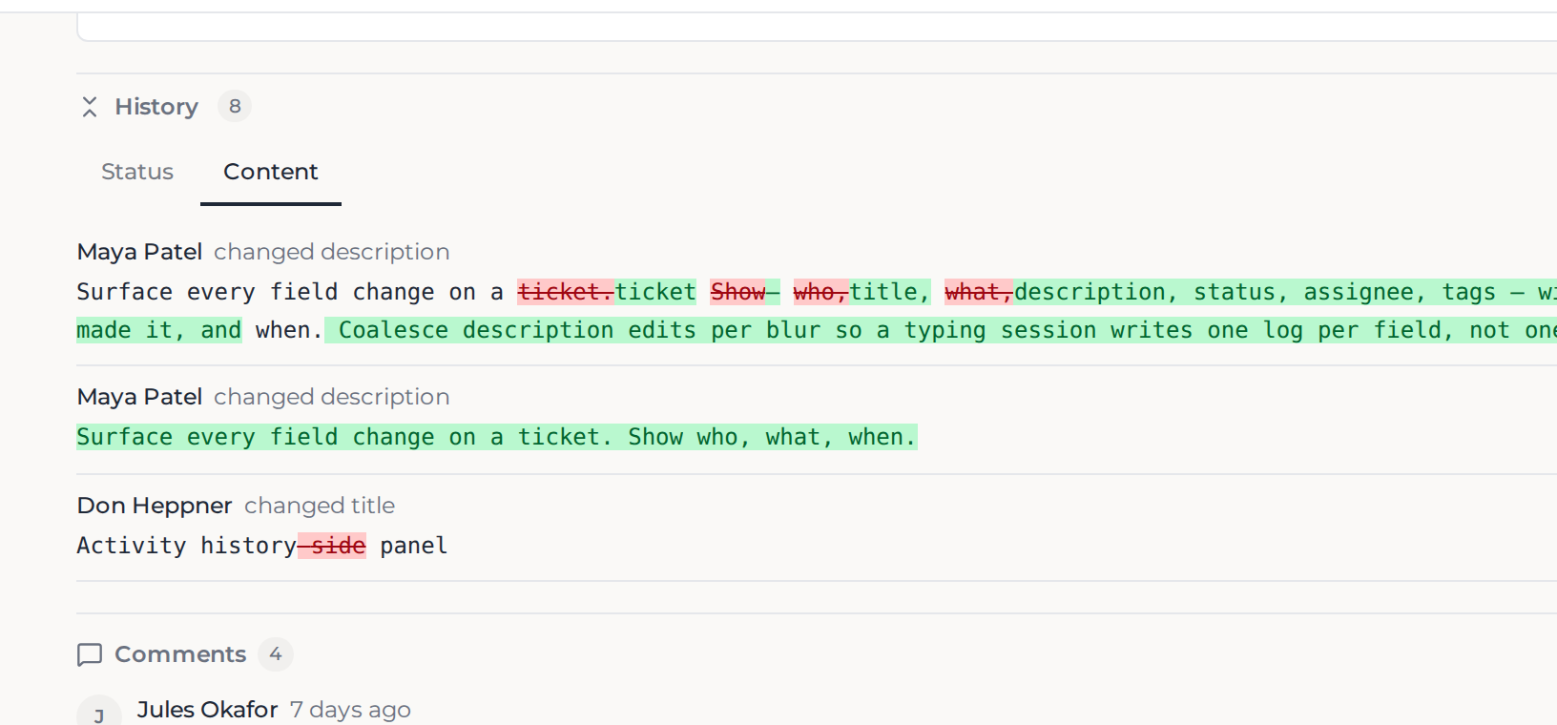Click the Comments speech bubble icon
The height and width of the screenshot is (725, 1557).
click(x=90, y=654)
